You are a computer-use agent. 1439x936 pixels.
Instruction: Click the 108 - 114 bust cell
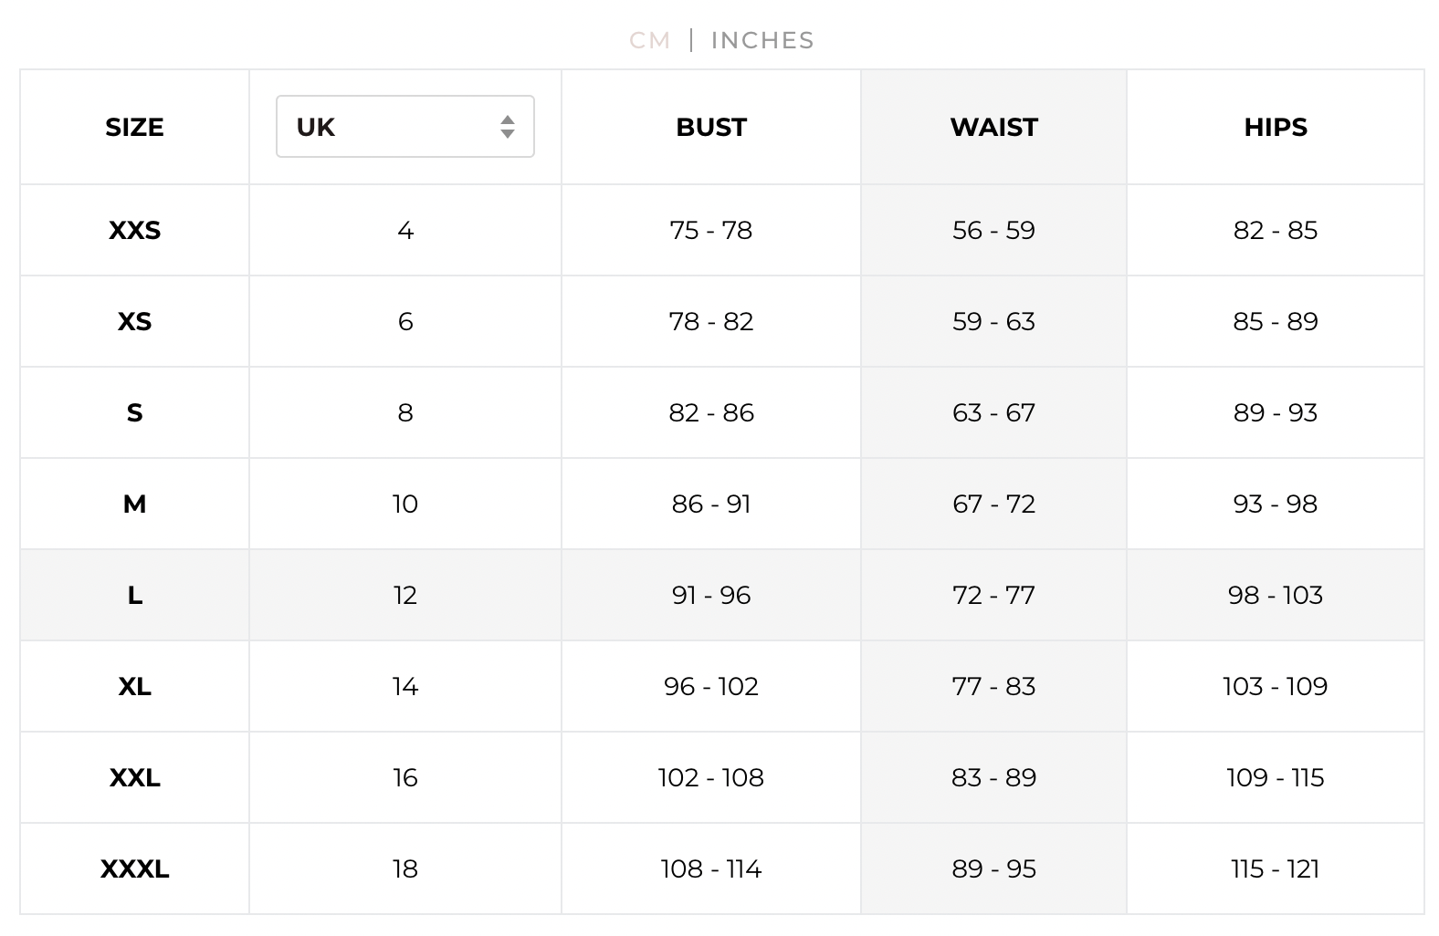(711, 868)
